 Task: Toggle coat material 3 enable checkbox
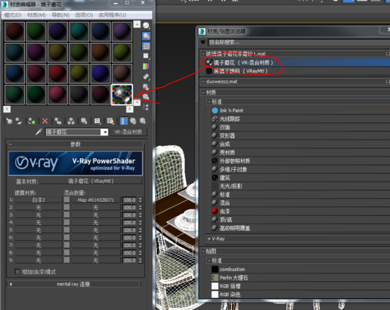tap(67, 215)
